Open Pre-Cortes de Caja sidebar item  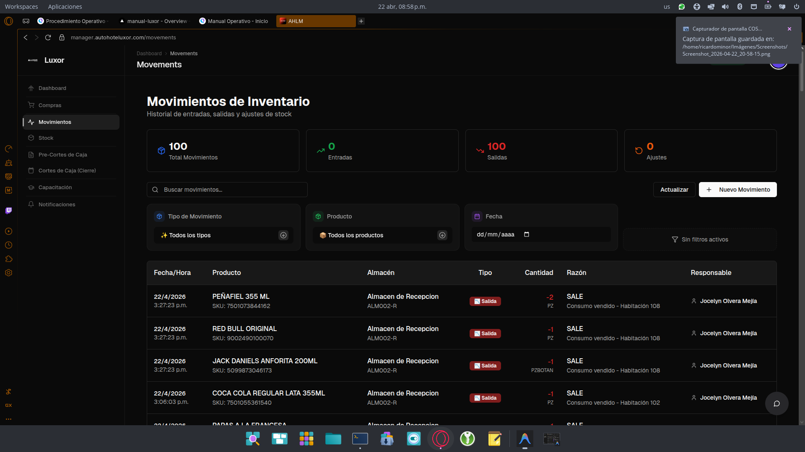[71, 155]
